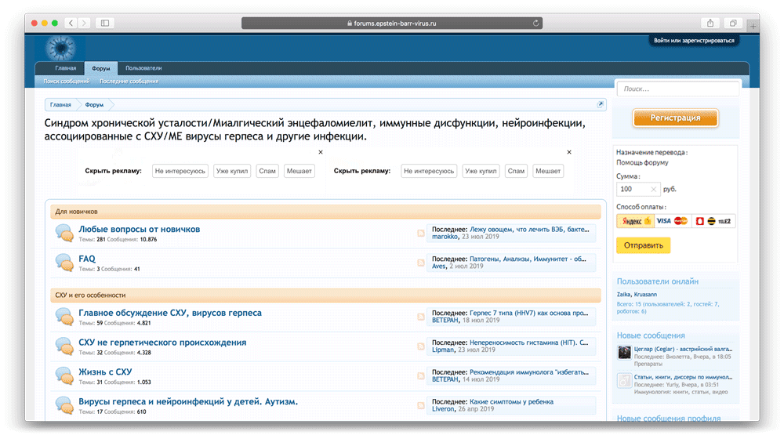
Task: Select mobile operator payment method
Action: point(714,222)
